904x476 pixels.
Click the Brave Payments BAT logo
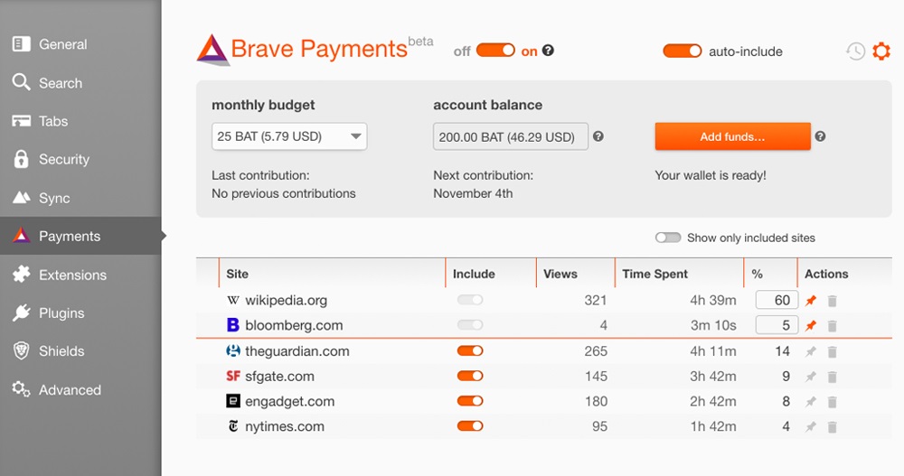pyautogui.click(x=212, y=50)
